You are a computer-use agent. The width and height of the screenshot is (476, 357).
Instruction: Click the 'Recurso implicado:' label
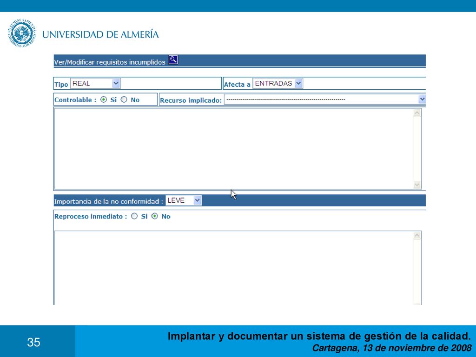point(191,100)
